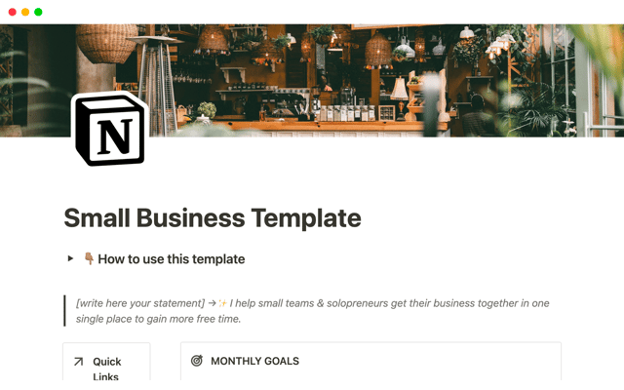Click the [write here your statement] placeholder

pyautogui.click(x=140, y=303)
